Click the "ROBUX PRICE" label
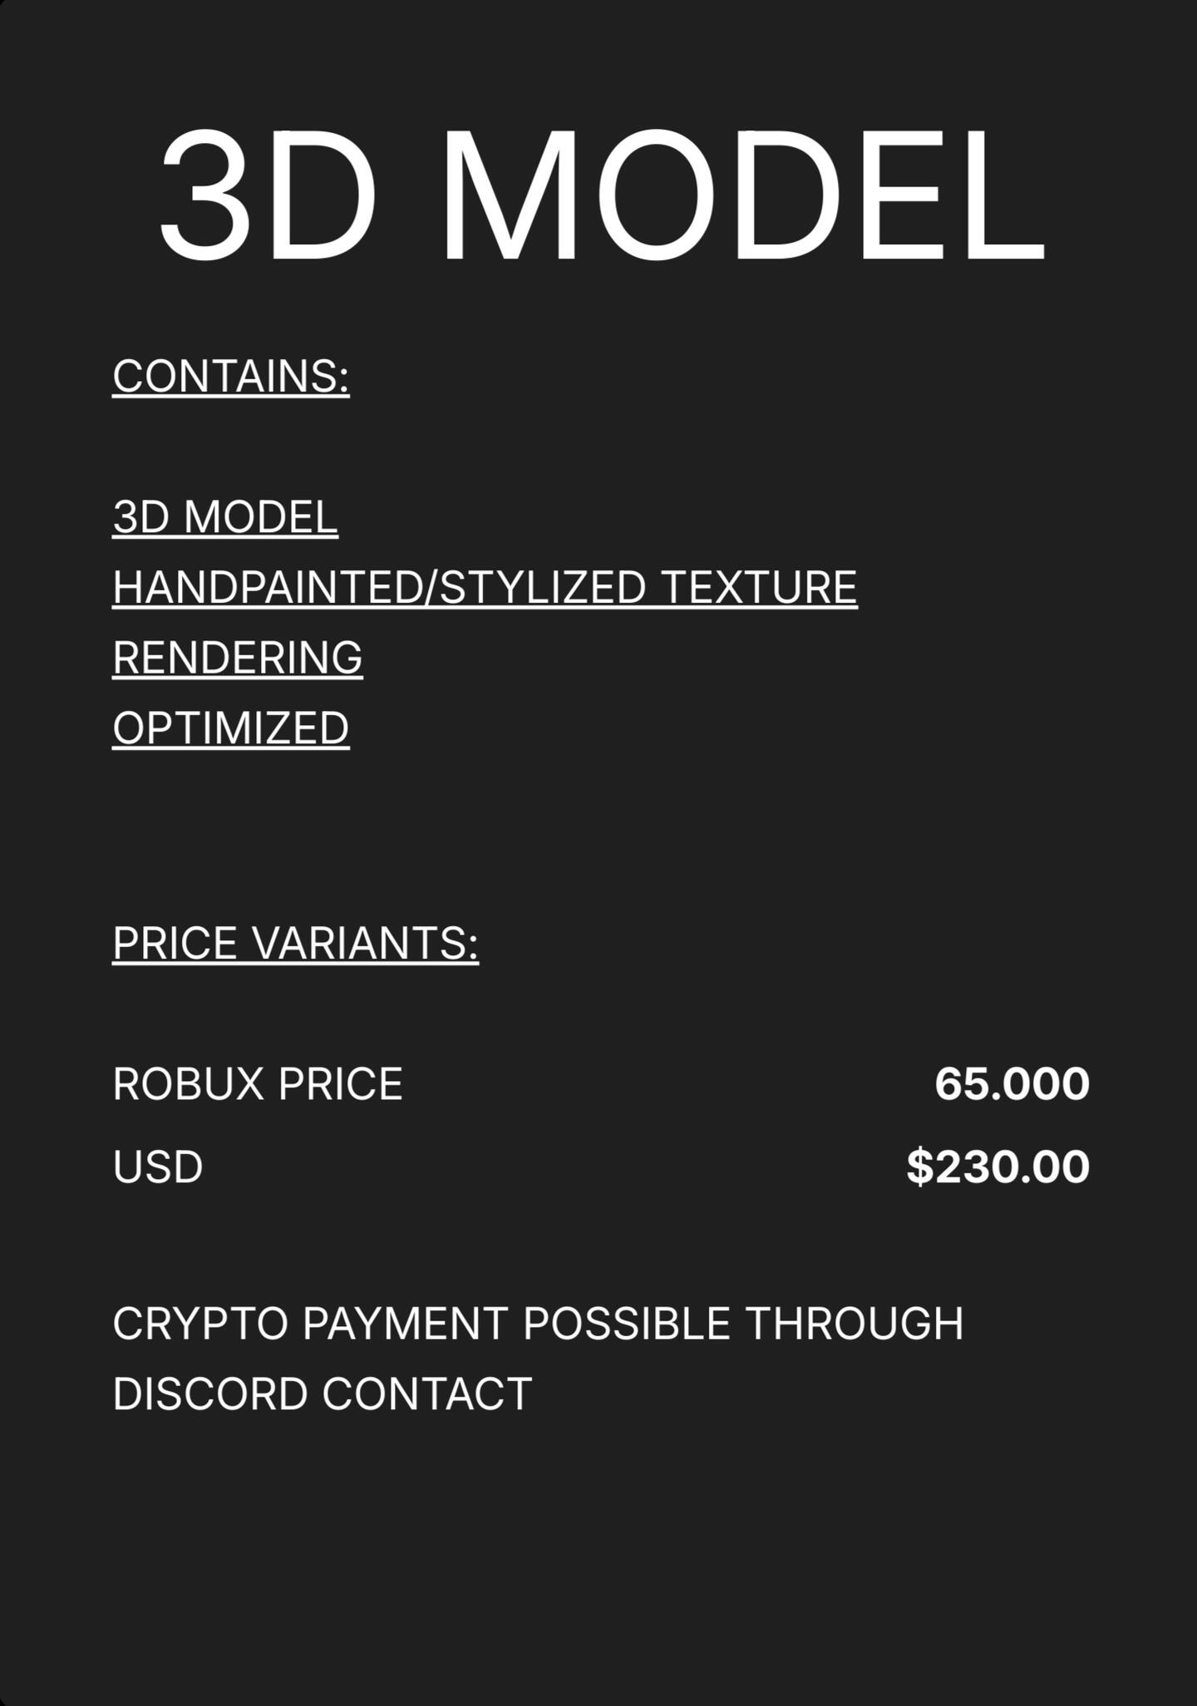 pyautogui.click(x=258, y=1084)
